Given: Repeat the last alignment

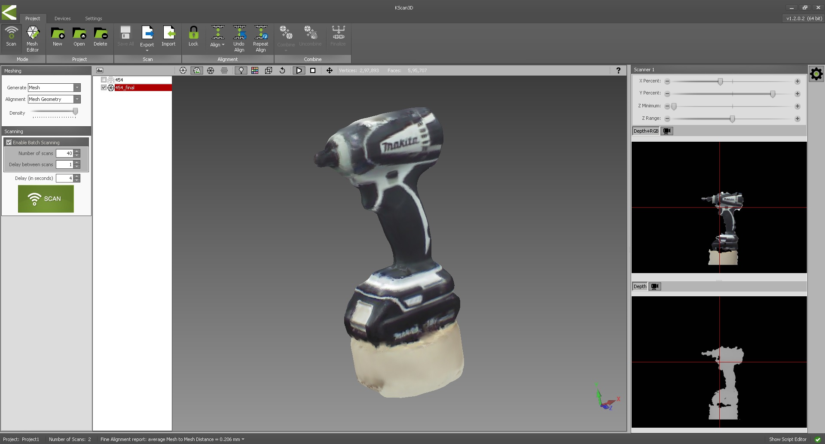Looking at the screenshot, I should tap(261, 39).
